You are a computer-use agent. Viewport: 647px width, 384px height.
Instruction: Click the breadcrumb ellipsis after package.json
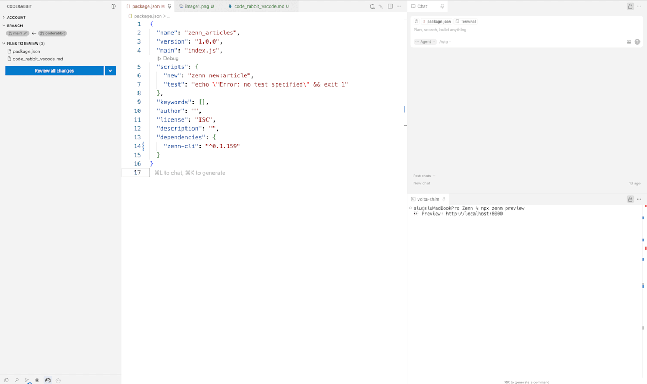coord(169,16)
